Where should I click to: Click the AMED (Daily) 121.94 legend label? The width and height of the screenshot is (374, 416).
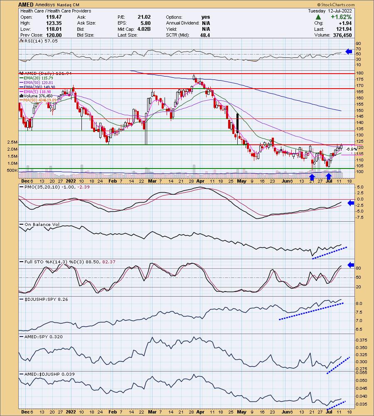click(45, 73)
